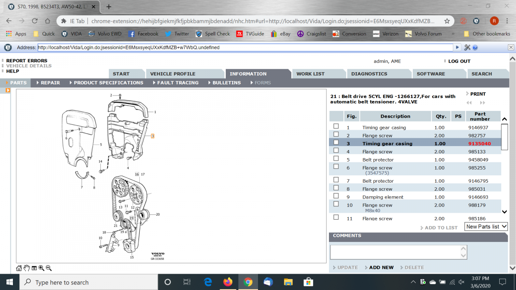This screenshot has width=516, height=290.
Task: Select the pan hand tool
Action: tap(27, 268)
